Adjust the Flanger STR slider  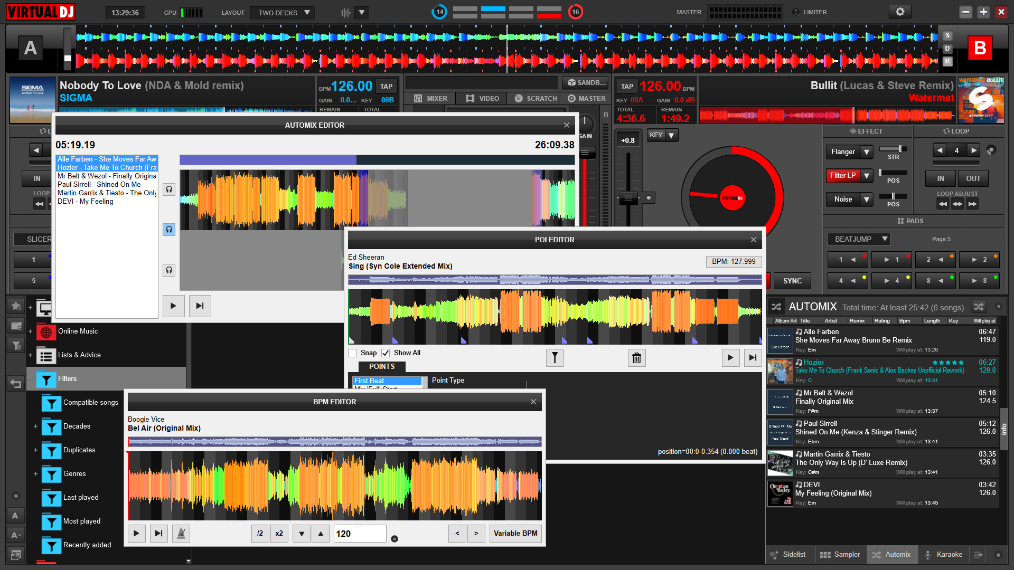pyautogui.click(x=899, y=149)
